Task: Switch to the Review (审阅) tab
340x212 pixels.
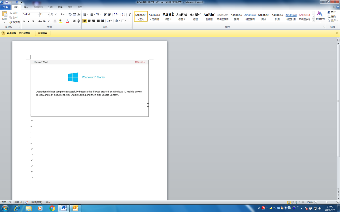Action: tap(70, 7)
